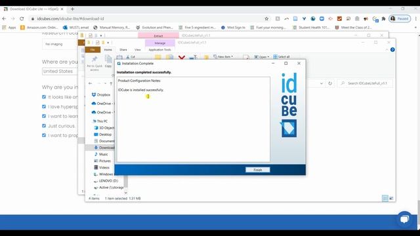This screenshot has width=420, height=236.
Task: Uncheck the 'It looks like' checkbox
Action: 44,97
